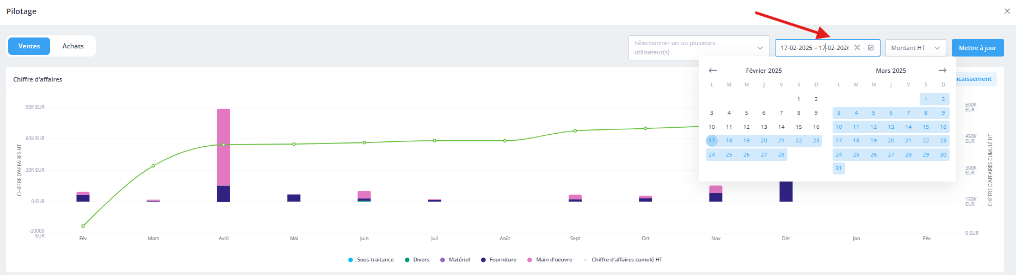Click in the date range input field
The height and width of the screenshot is (275, 1016).
tap(814, 48)
